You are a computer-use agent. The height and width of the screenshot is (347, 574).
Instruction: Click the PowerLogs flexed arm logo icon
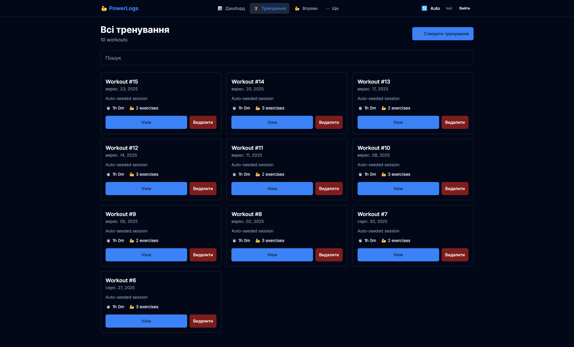coord(104,8)
